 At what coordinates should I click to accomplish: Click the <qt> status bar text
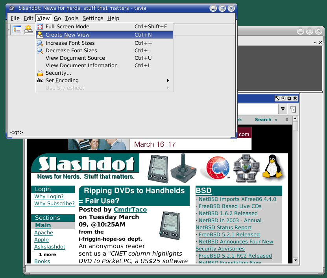click(x=17, y=133)
